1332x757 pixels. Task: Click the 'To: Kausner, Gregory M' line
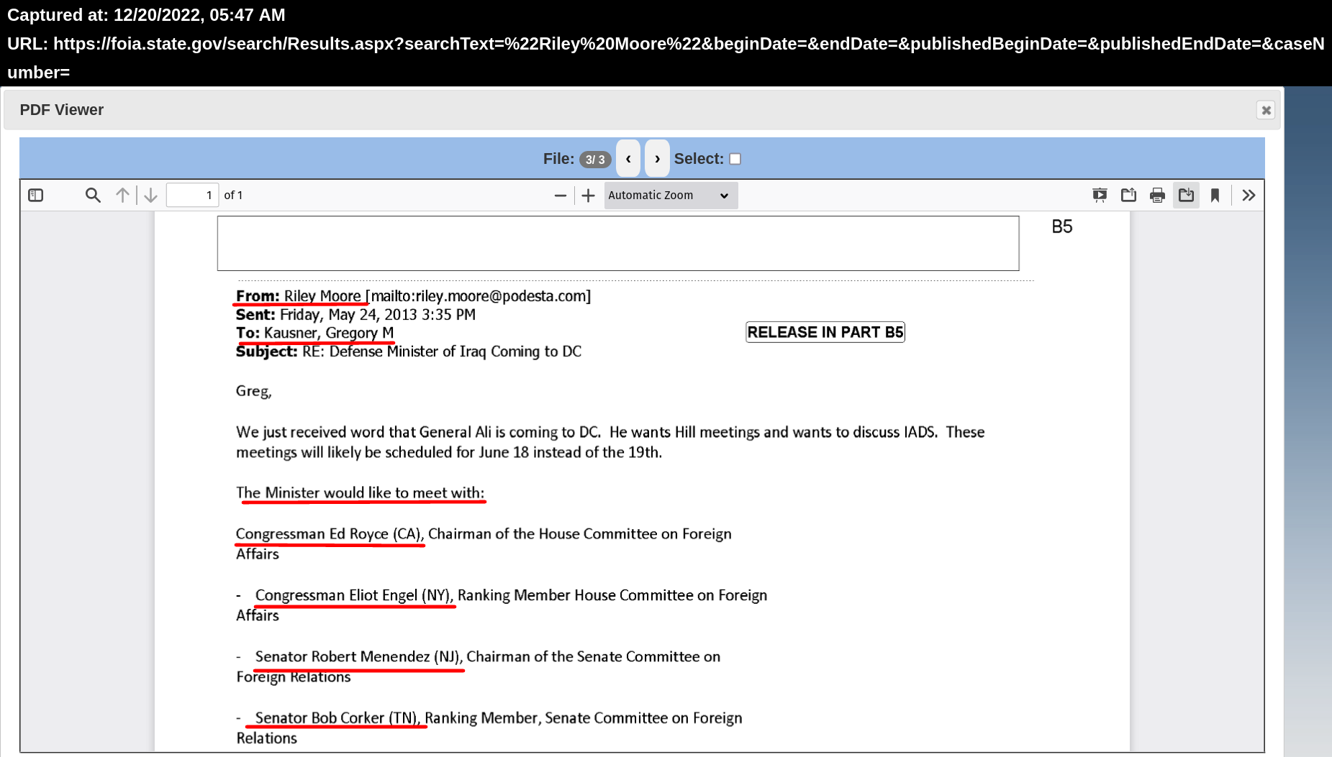(x=314, y=333)
